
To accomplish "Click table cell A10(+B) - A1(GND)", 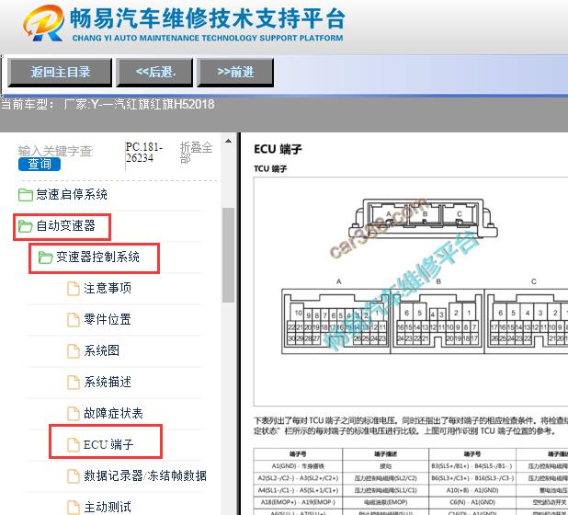I will click(x=472, y=490).
